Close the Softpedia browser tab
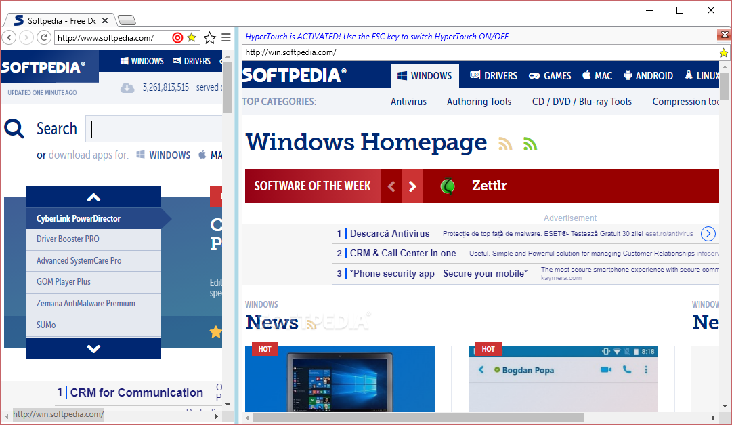 [x=105, y=20]
